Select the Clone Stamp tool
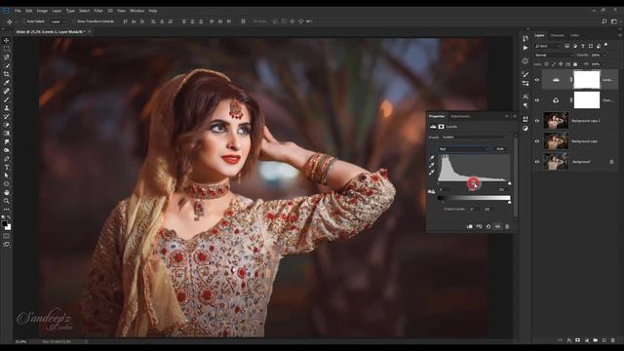The image size is (624, 351). 7,108
